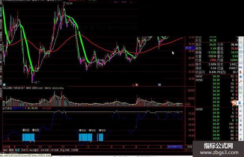Click the 42.09 high price label
The image size is (244, 157).
pos(69,3)
